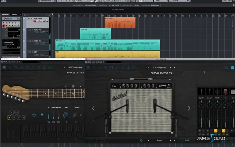Click the T capo marker above the fretboard
The height and width of the screenshot is (147, 235).
point(73,86)
